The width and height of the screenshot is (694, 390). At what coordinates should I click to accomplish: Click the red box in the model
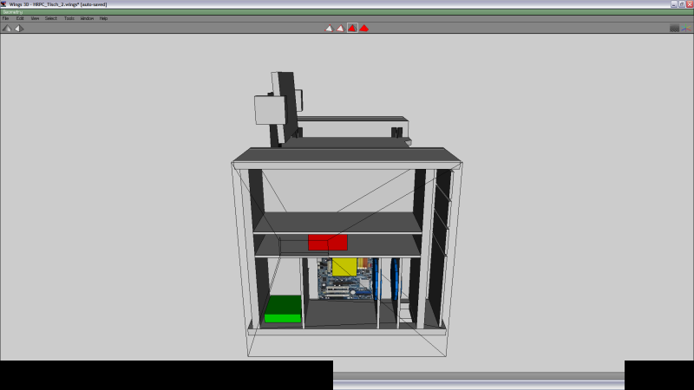click(x=327, y=243)
